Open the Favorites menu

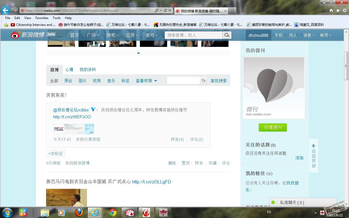click(42, 18)
